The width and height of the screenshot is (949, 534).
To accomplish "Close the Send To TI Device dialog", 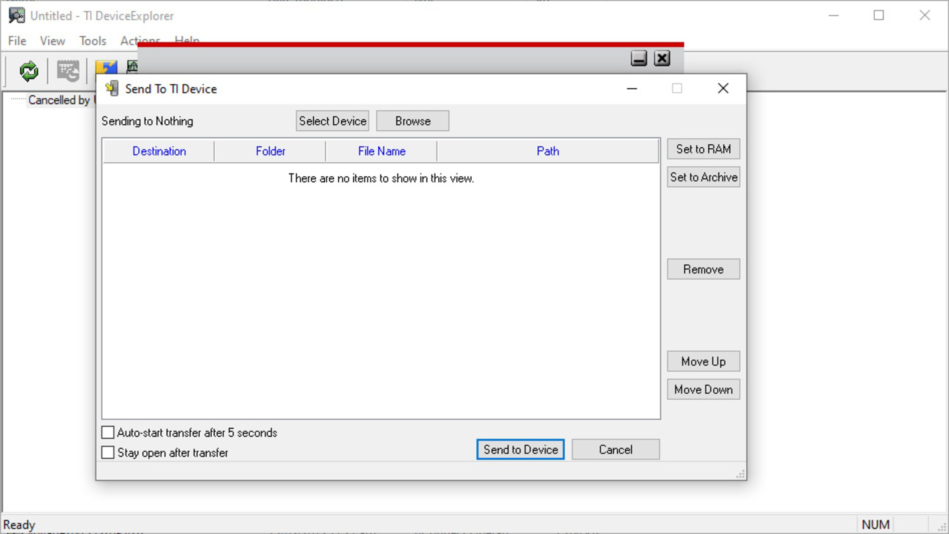I will click(x=723, y=88).
